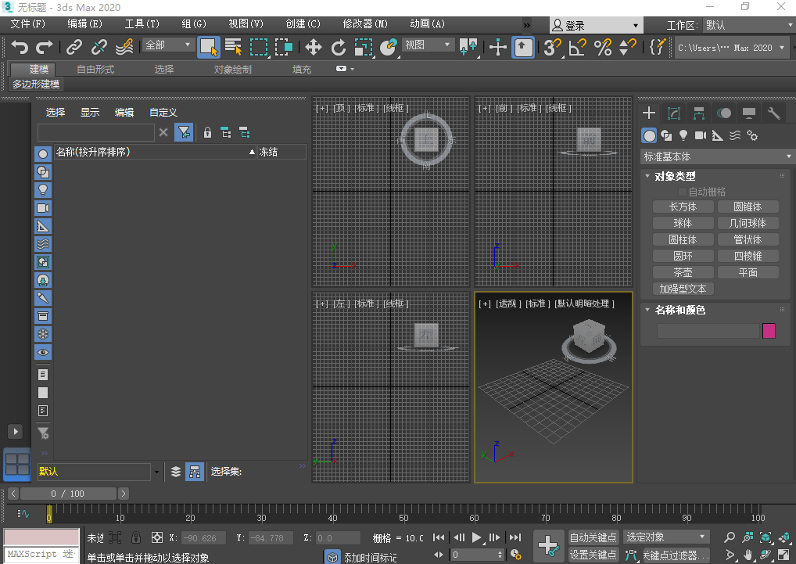The image size is (796, 564).
Task: Activate the Rotate tool
Action: click(x=339, y=48)
